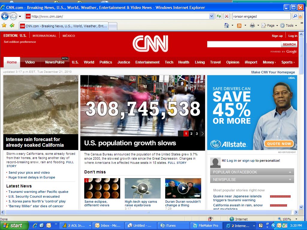Click the Internet zone globe in status bar
Viewport: 307px width, 230px height.
pos(232,219)
